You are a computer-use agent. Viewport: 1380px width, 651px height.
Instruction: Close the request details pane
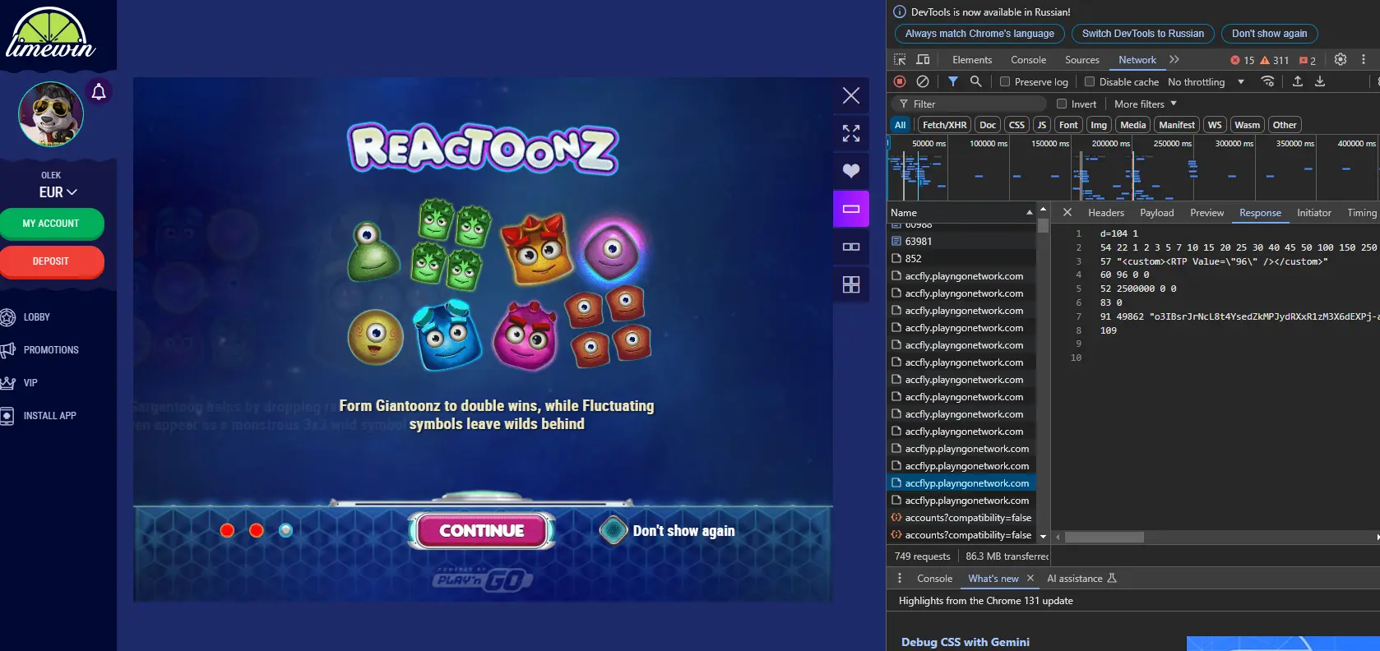click(x=1067, y=213)
